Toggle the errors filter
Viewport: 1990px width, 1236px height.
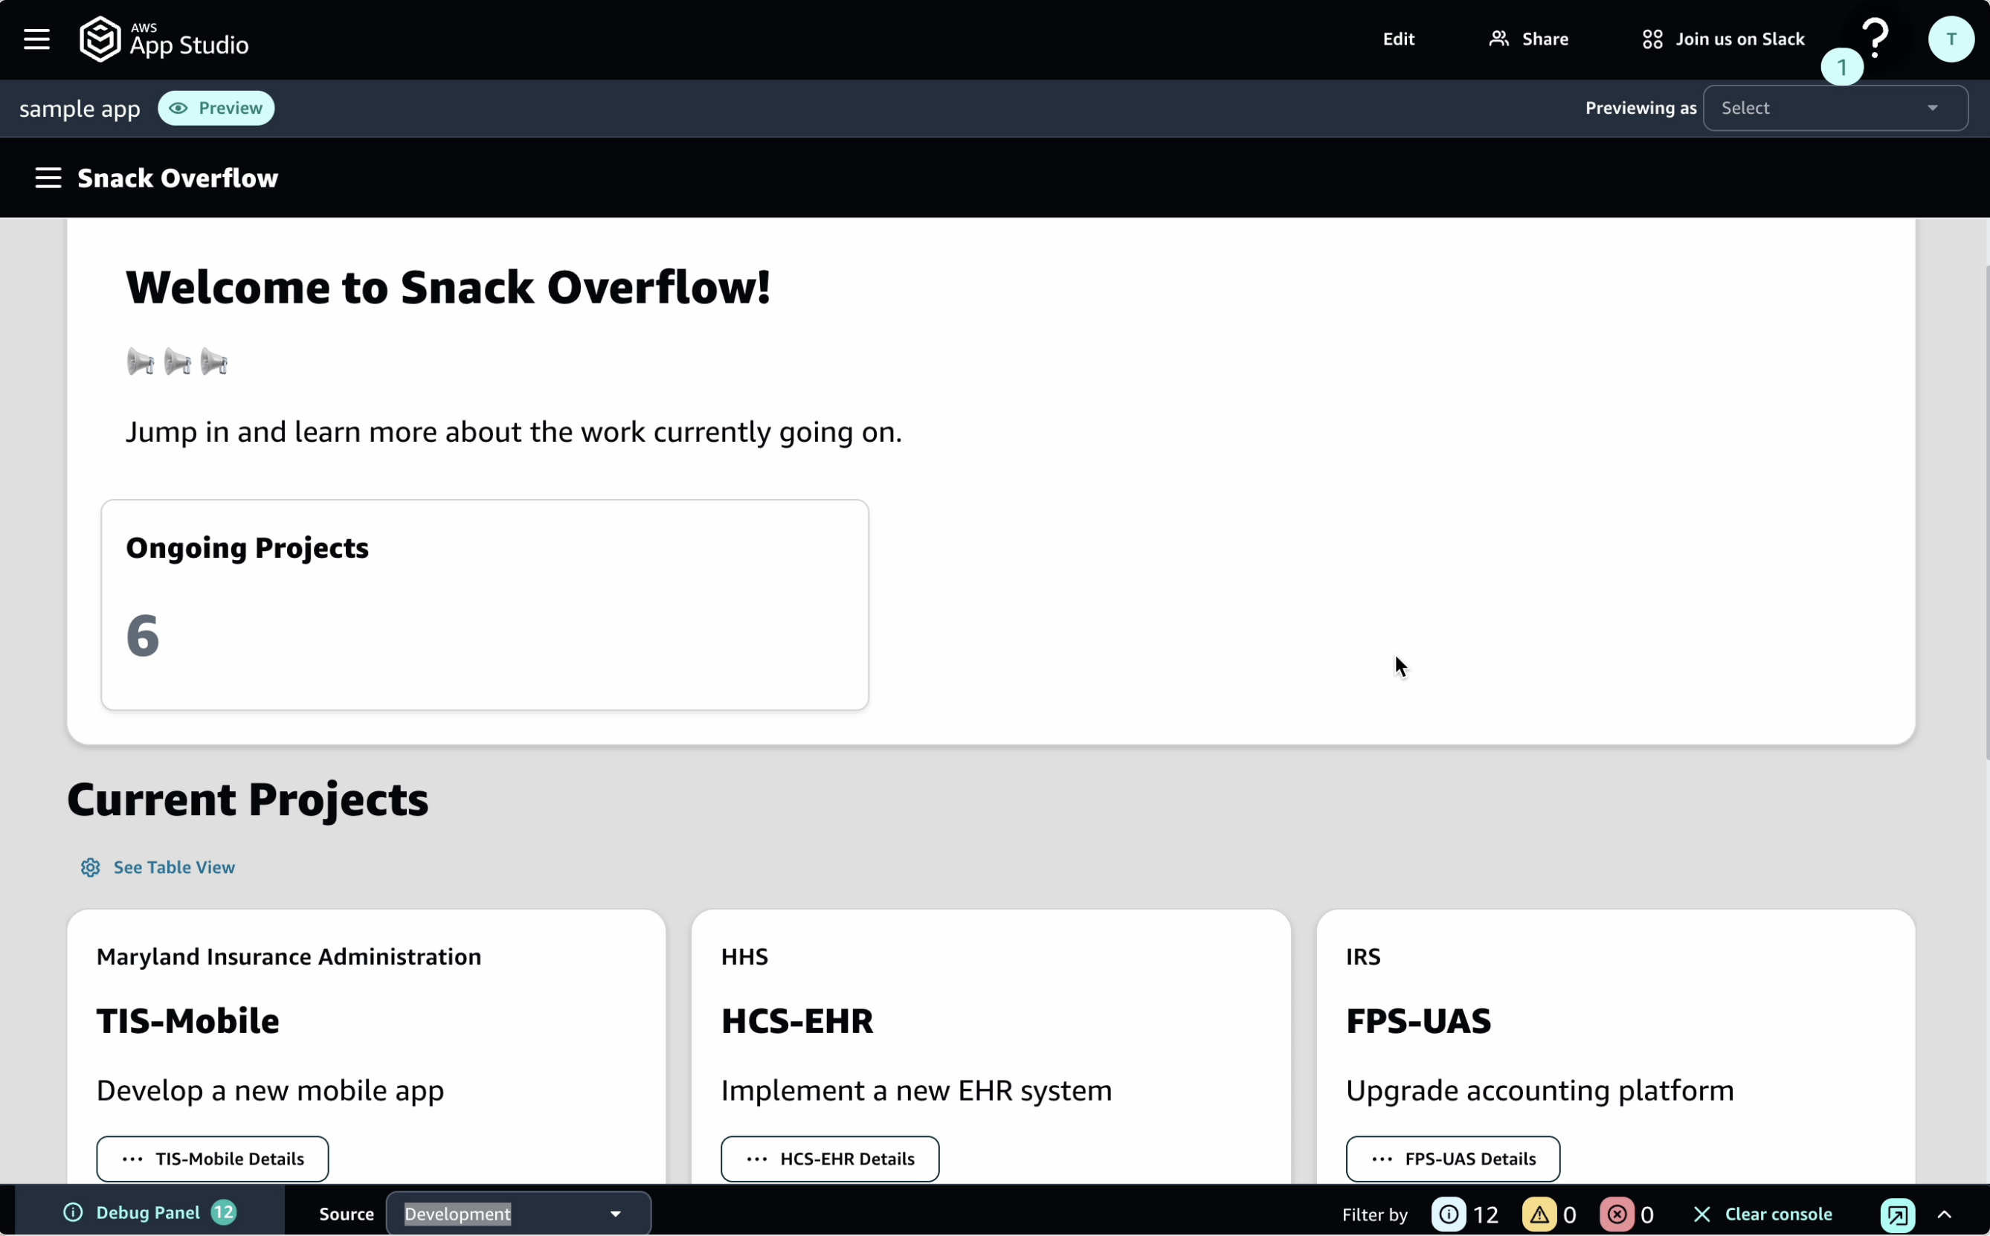pos(1616,1214)
